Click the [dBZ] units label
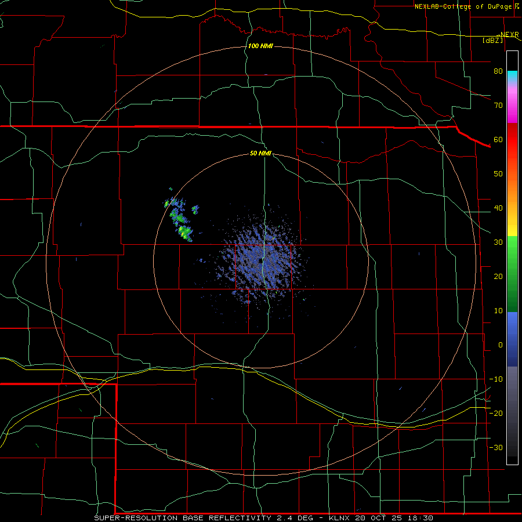Screen dimensions: 522x522 [492, 40]
